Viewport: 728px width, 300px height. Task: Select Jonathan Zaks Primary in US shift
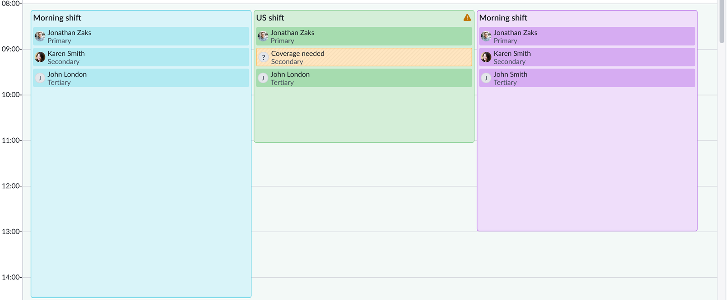pyautogui.click(x=364, y=36)
